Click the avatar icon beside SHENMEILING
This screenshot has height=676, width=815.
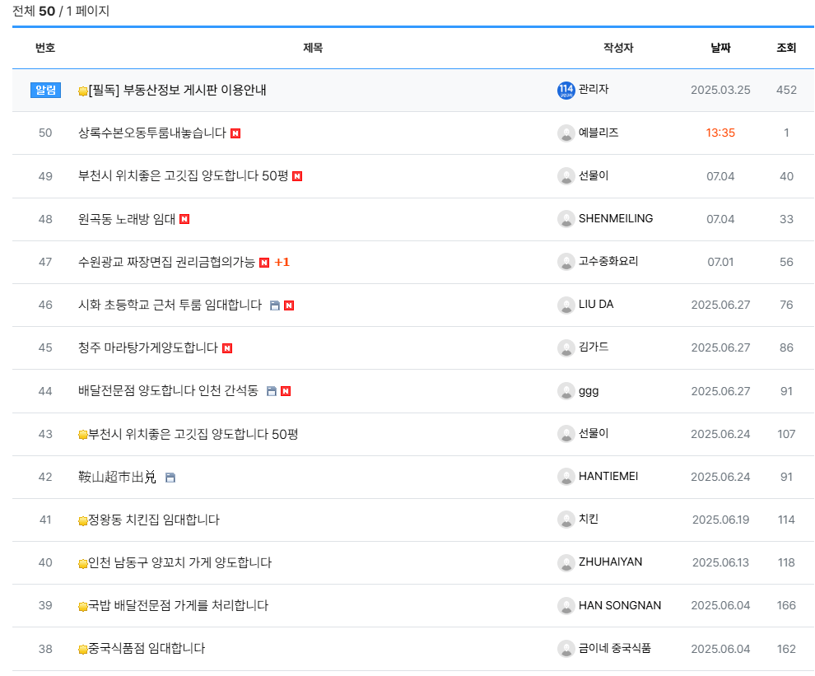(x=566, y=219)
